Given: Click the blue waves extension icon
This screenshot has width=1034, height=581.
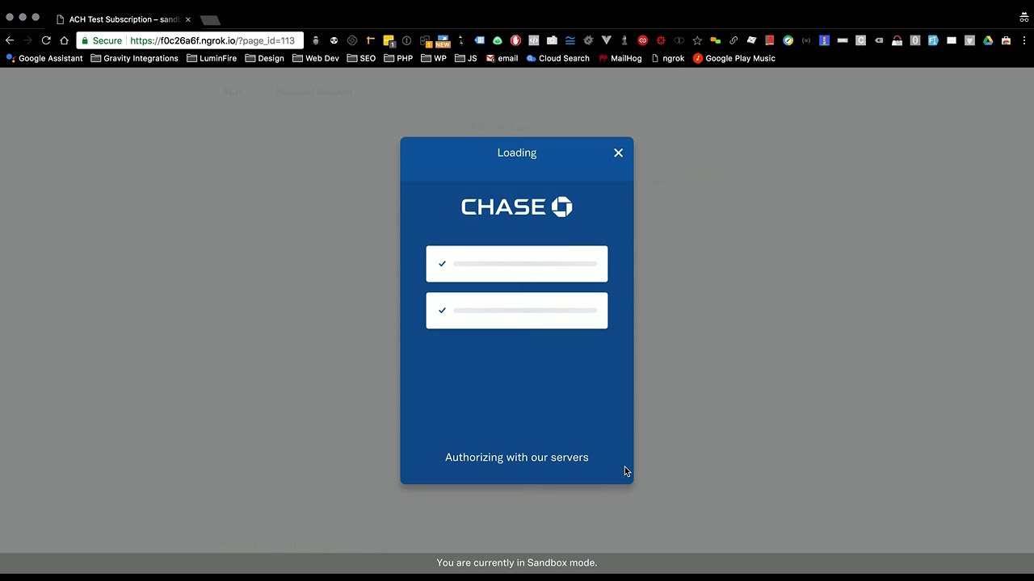Looking at the screenshot, I should pyautogui.click(x=570, y=40).
